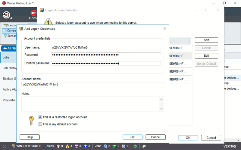Click the server icon beside WIN-TJE9E9R8IHF
241x150 pixels.
coord(14,146)
